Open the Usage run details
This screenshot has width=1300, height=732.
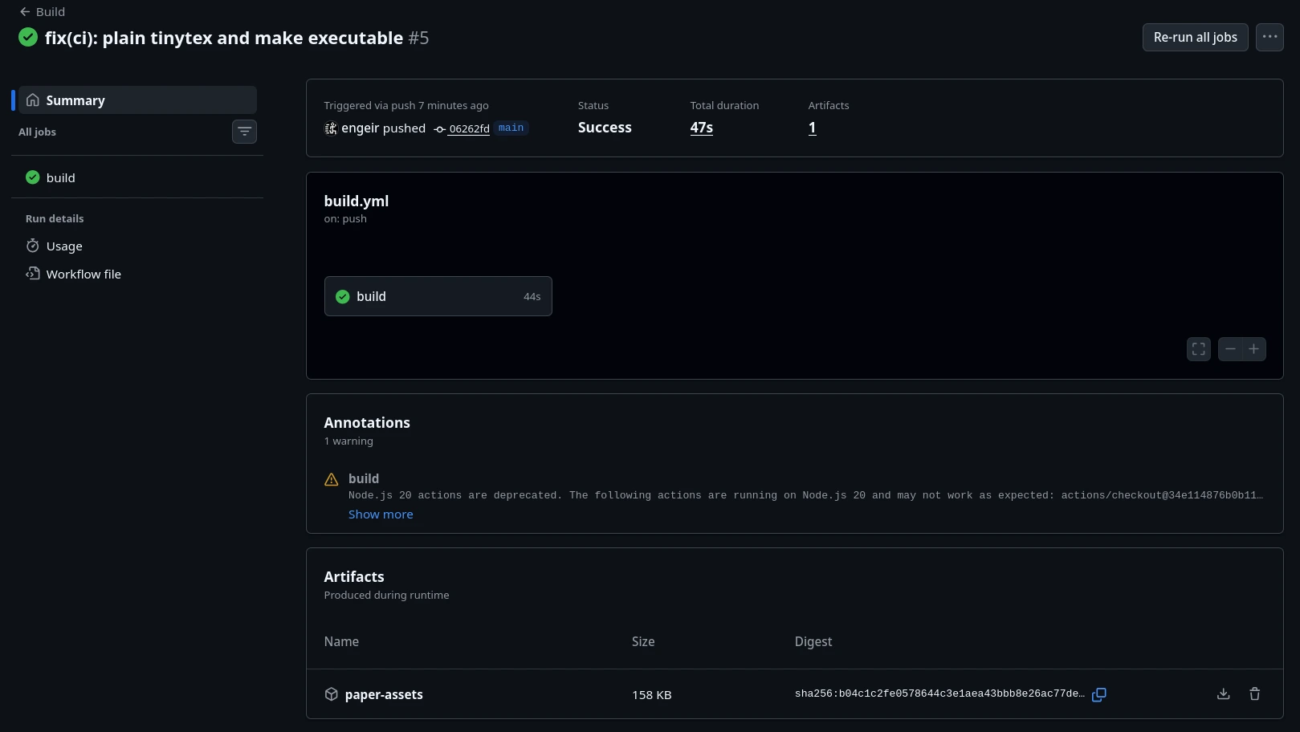coord(63,246)
